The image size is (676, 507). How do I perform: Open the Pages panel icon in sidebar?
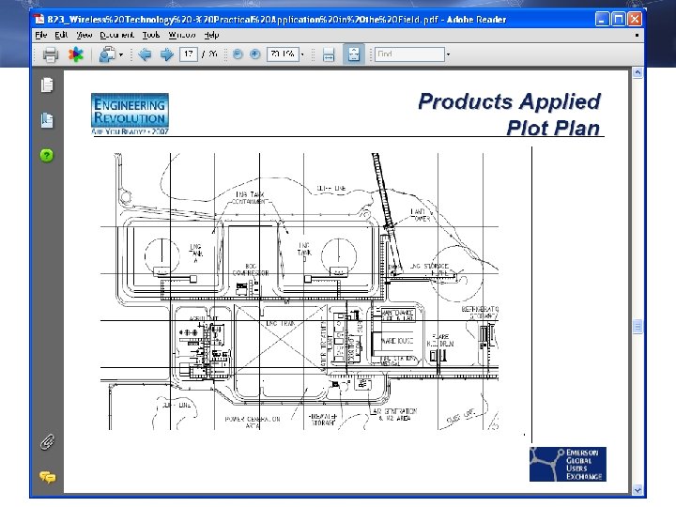pos(47,84)
